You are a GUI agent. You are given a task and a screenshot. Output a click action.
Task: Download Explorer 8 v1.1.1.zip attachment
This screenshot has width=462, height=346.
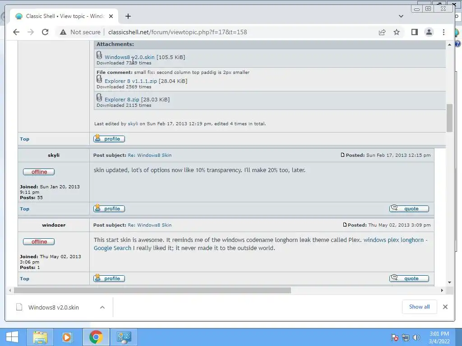click(x=130, y=81)
